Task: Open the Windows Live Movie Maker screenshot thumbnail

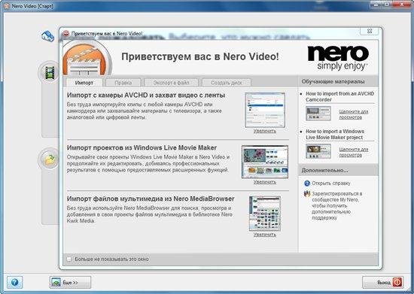Action: tap(265, 162)
